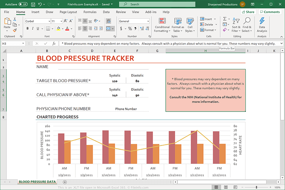Apply Comma Style number format
This screenshot has height=190, width=285.
click(135, 29)
